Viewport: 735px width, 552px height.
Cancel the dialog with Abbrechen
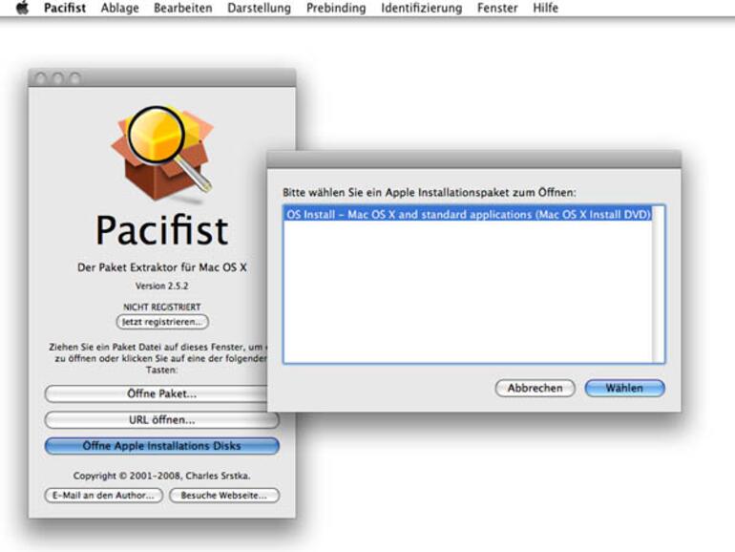[535, 389]
